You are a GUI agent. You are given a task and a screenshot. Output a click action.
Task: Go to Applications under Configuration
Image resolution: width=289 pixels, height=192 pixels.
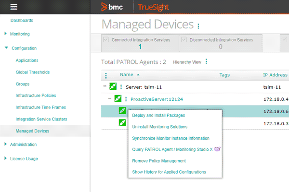[x=27, y=60]
